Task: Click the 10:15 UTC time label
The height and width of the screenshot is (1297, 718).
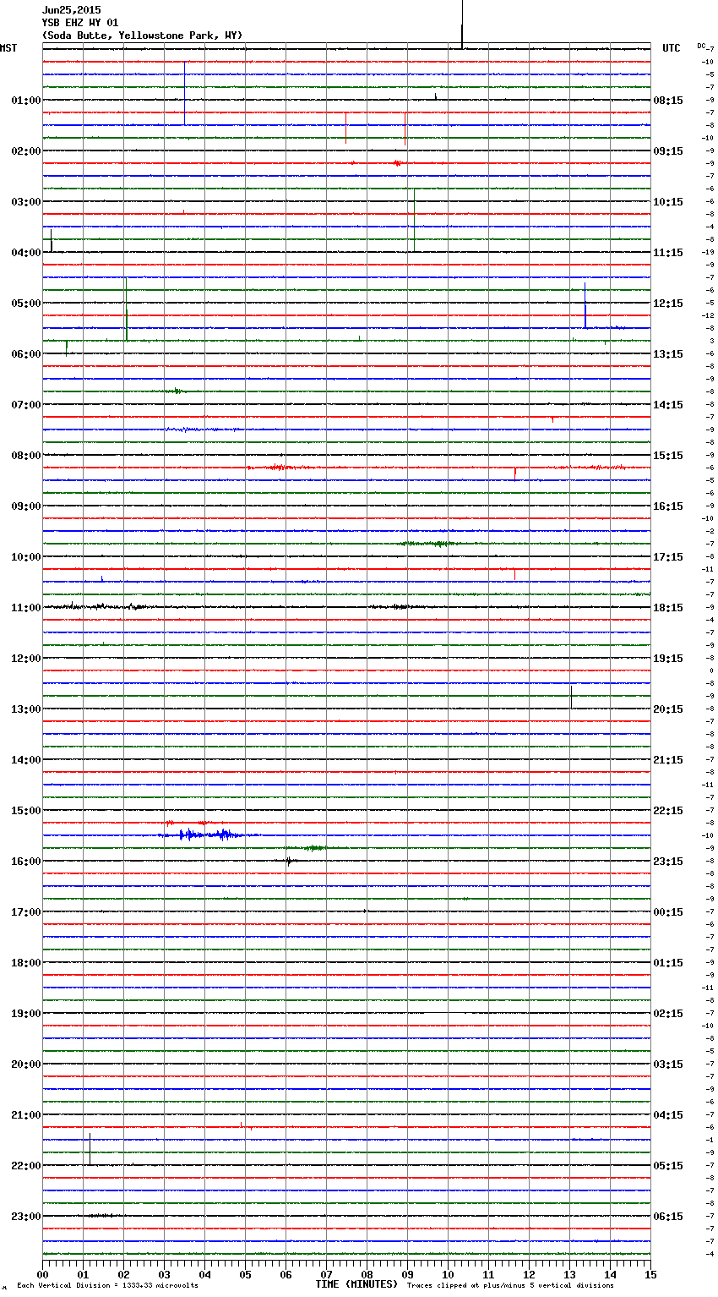Action: [x=668, y=202]
